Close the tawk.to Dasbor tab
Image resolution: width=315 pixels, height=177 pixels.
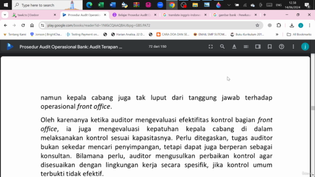(55, 15)
